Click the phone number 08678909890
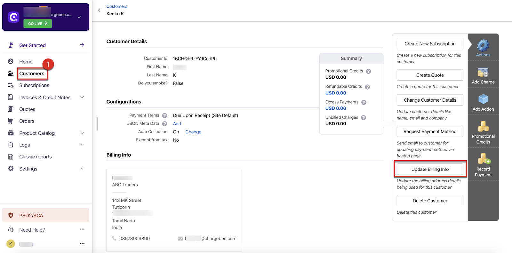Image resolution: width=512 pixels, height=253 pixels. pos(134,239)
